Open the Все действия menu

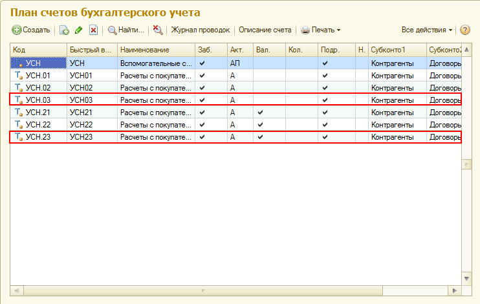(x=427, y=30)
